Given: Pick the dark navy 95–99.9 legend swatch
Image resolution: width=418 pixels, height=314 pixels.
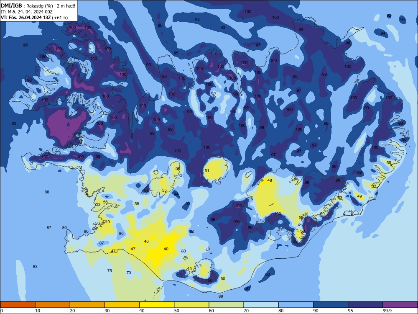Looking at the screenshot, I should click(365, 305).
